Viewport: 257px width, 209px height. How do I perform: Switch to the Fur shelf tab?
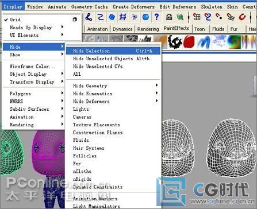[x=234, y=29]
